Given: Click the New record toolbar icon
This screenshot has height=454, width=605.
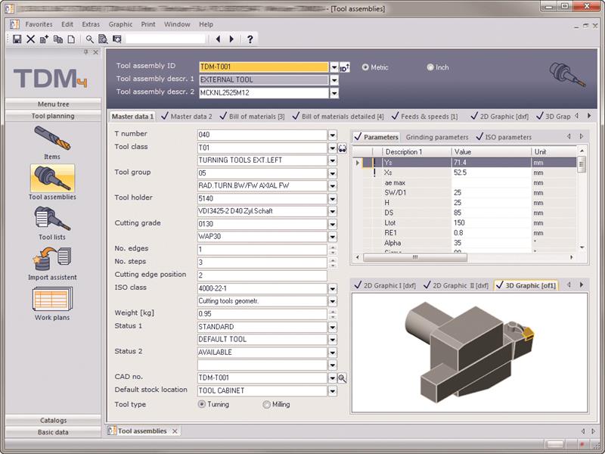Looking at the screenshot, I should [45, 39].
